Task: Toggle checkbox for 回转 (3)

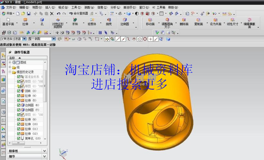Action: pos(19,91)
